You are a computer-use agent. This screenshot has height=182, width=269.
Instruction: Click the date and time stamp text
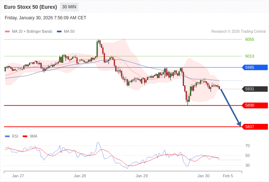click(x=46, y=18)
